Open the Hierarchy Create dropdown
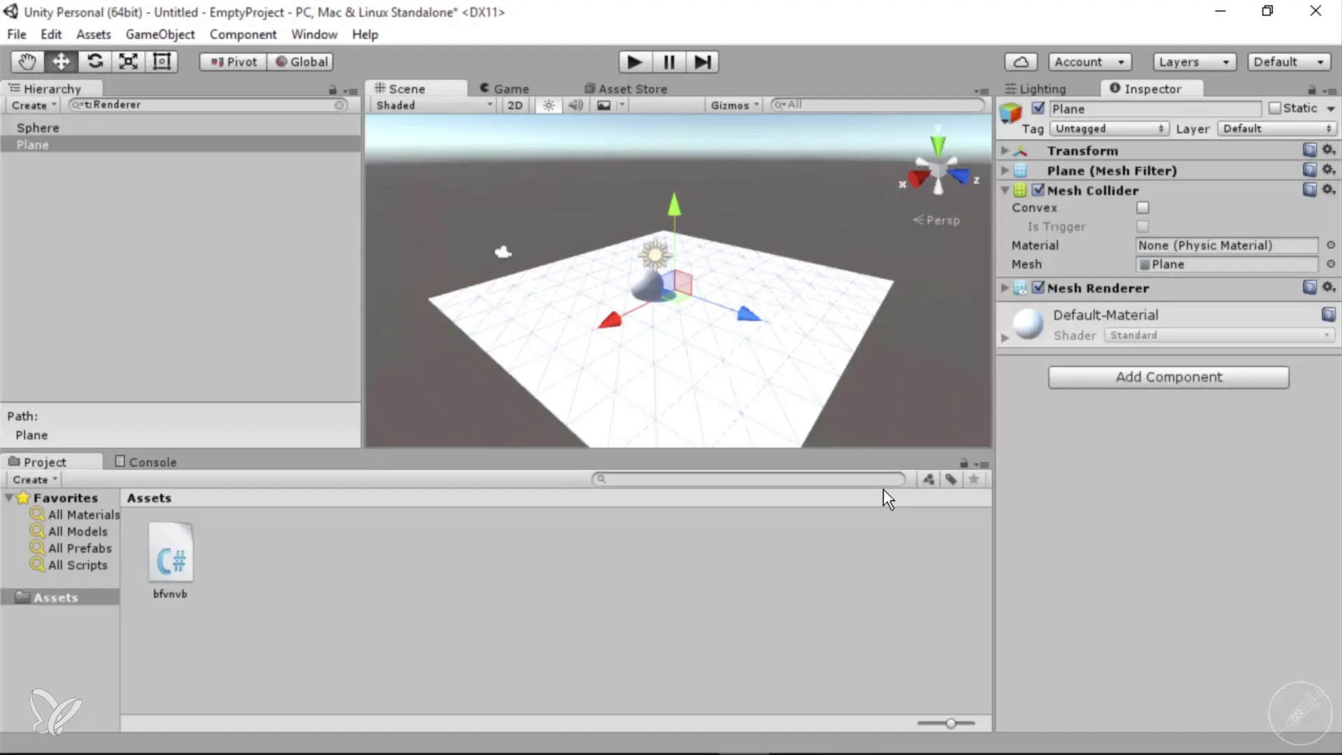Viewport: 1342px width, 755px height. [34, 105]
